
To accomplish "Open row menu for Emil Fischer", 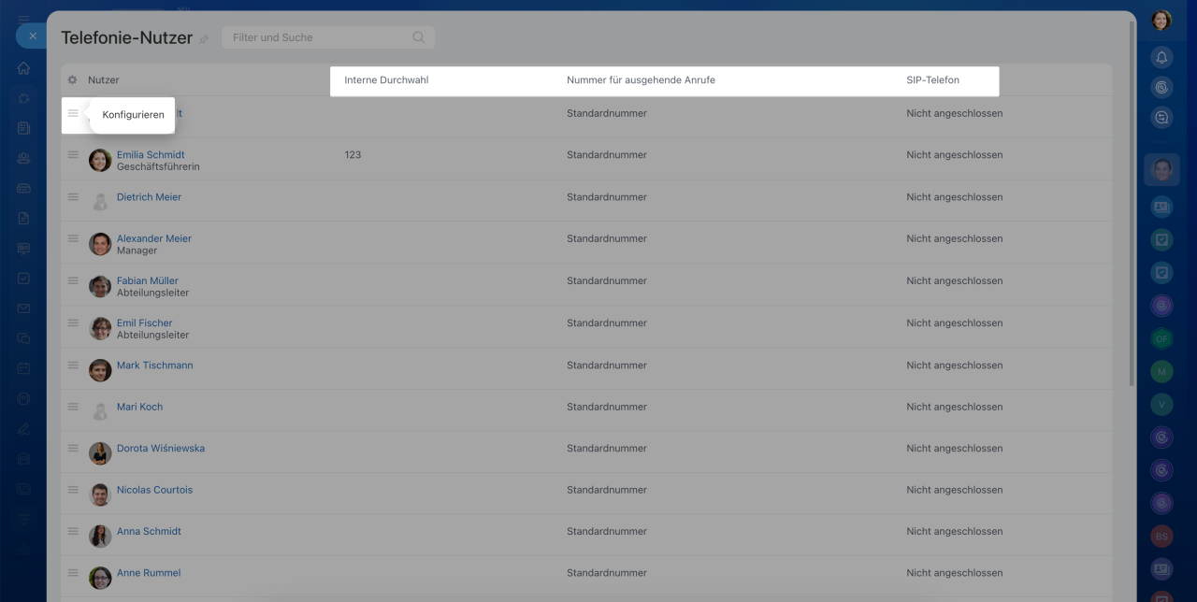I will pyautogui.click(x=73, y=322).
